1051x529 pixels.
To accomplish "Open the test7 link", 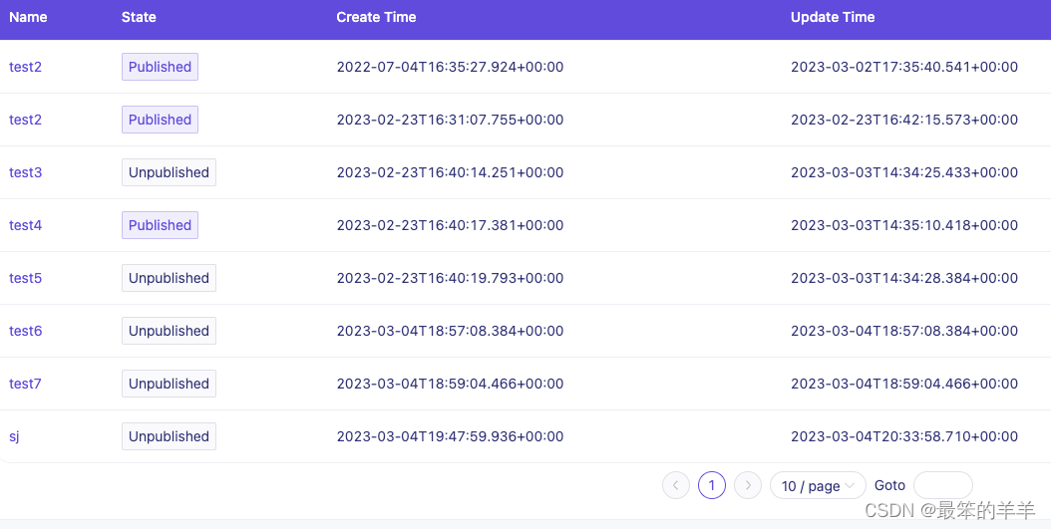I will point(26,384).
